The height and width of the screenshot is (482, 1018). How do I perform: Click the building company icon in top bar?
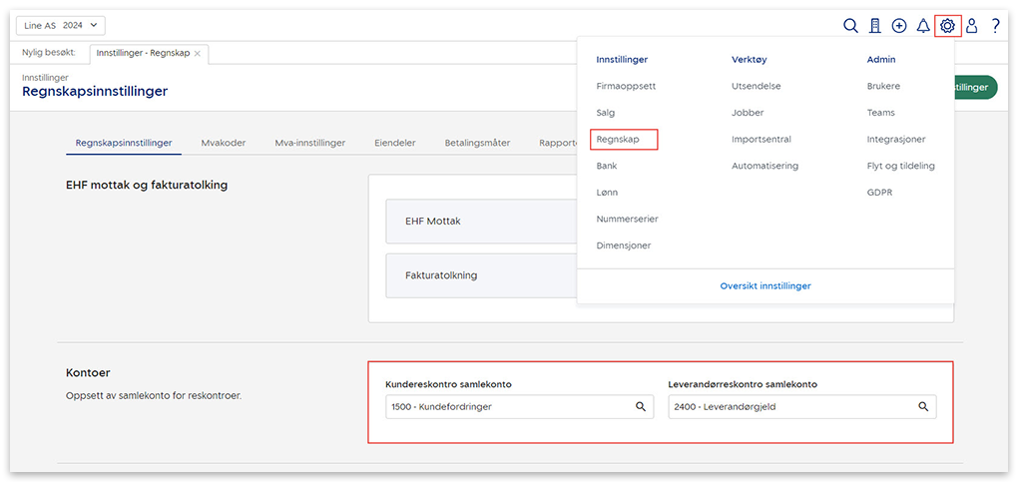(875, 26)
